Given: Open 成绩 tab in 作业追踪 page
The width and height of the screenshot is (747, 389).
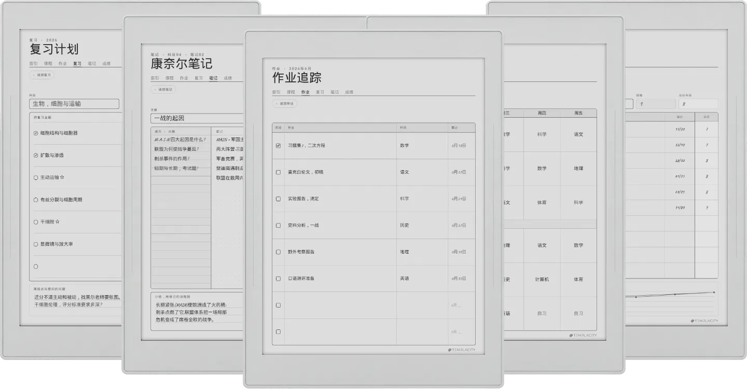Looking at the screenshot, I should point(349,92).
